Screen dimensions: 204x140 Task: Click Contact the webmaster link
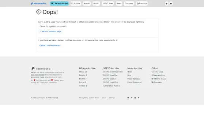pyautogui.click(x=50, y=45)
